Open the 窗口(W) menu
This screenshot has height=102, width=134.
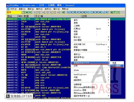tap(57, 9)
